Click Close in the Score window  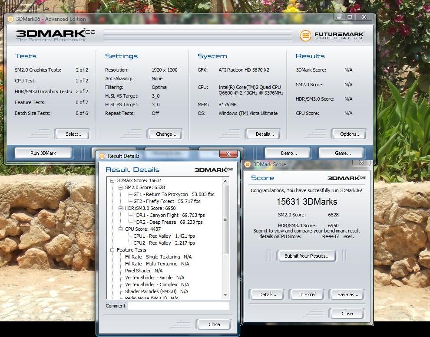pos(347,314)
